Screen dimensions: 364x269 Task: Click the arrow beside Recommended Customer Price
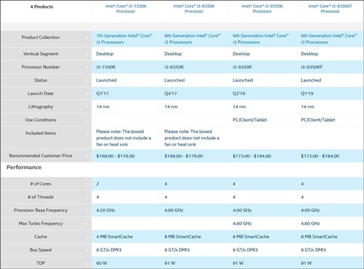[87, 156]
